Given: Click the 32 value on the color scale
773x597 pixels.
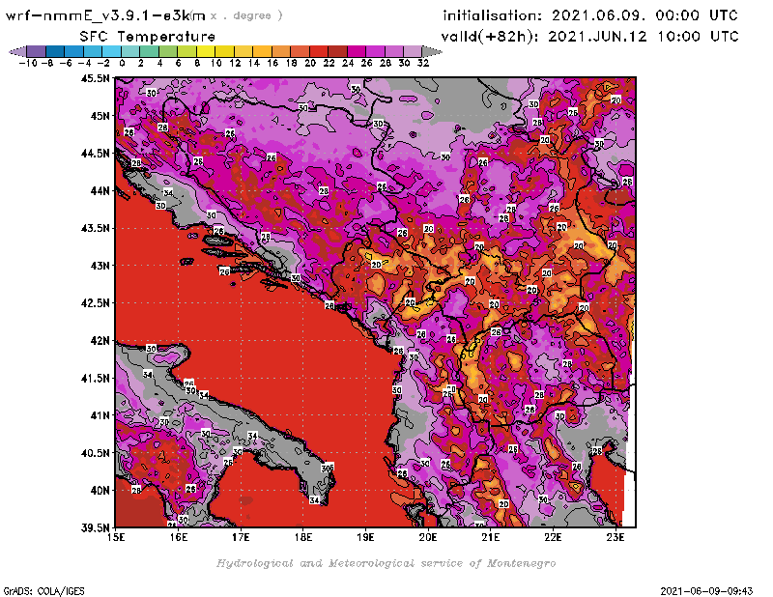Looking at the screenshot, I should point(423,63).
